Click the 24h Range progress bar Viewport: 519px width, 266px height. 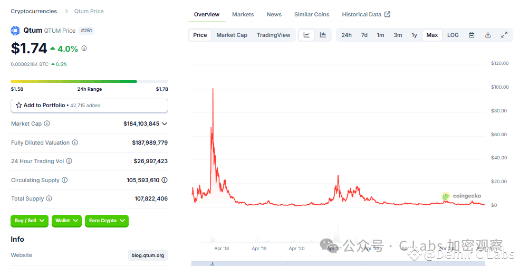point(89,81)
